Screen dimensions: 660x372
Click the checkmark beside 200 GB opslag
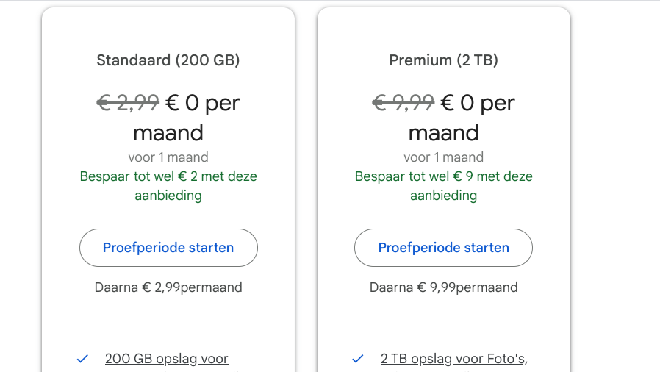(82, 359)
